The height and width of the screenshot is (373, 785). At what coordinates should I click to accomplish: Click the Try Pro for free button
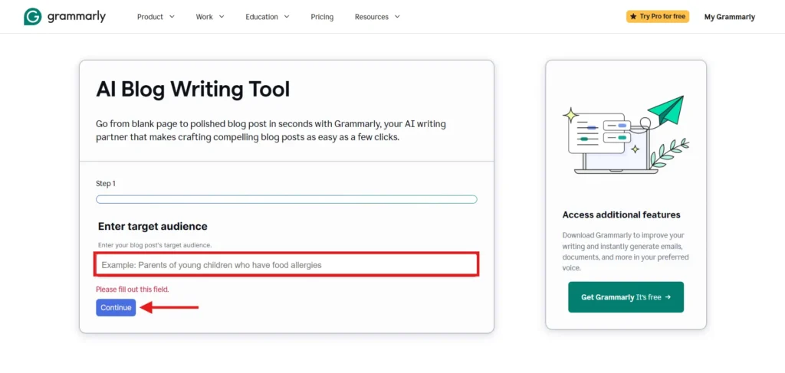(x=657, y=17)
